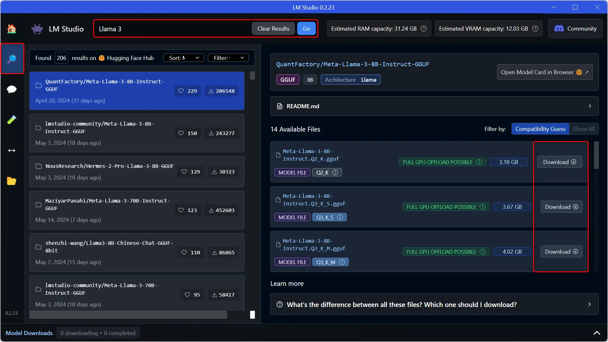This screenshot has height=342, width=608.
Task: Click '0 downloading • 0 completed' status
Action: tap(98, 333)
